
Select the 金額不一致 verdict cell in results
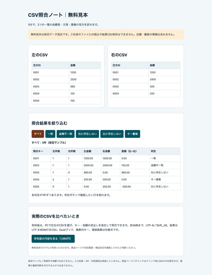point(165,165)
